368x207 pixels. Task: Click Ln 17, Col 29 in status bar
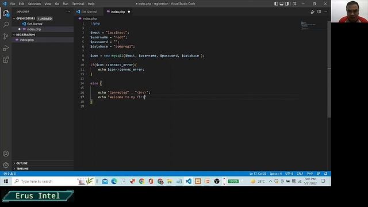258,174
